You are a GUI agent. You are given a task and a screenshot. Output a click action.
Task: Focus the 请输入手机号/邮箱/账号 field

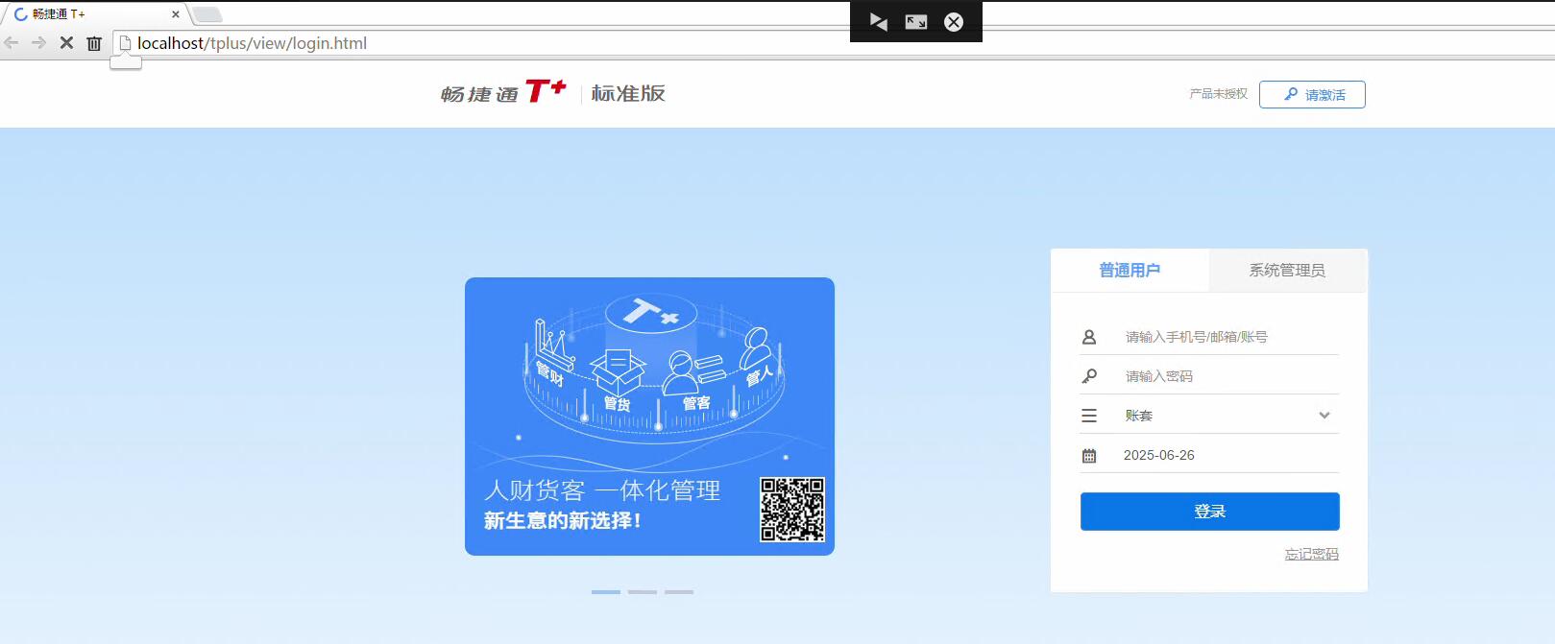1231,337
